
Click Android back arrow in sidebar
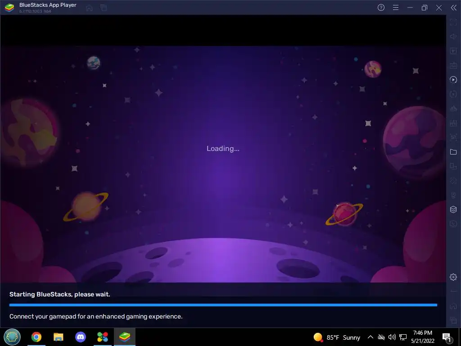click(453, 291)
